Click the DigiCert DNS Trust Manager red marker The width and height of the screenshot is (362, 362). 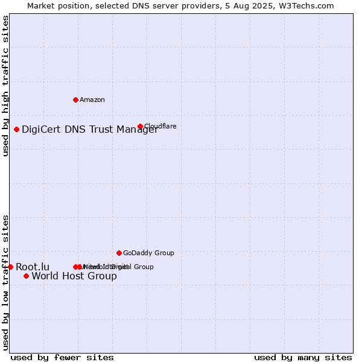click(x=16, y=129)
